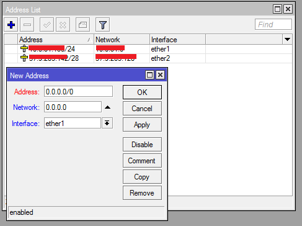Edit the Address field containing 0.0.0.0/0

click(78, 91)
